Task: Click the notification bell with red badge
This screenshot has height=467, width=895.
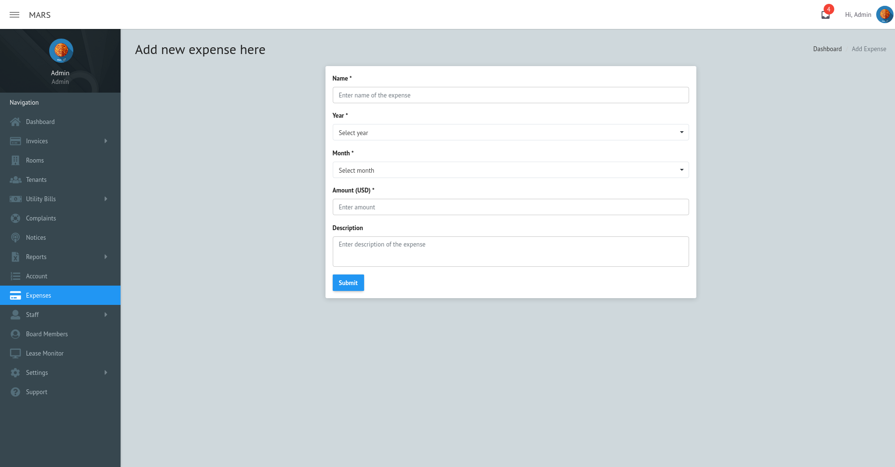Action: (x=825, y=14)
